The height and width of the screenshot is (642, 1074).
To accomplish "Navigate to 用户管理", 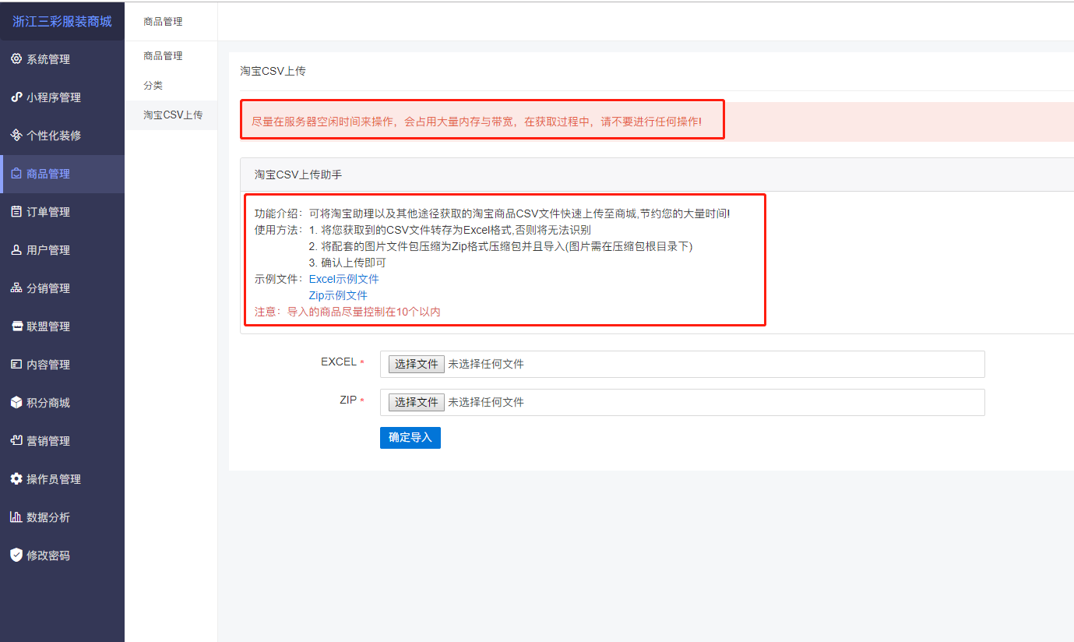I will (x=62, y=250).
